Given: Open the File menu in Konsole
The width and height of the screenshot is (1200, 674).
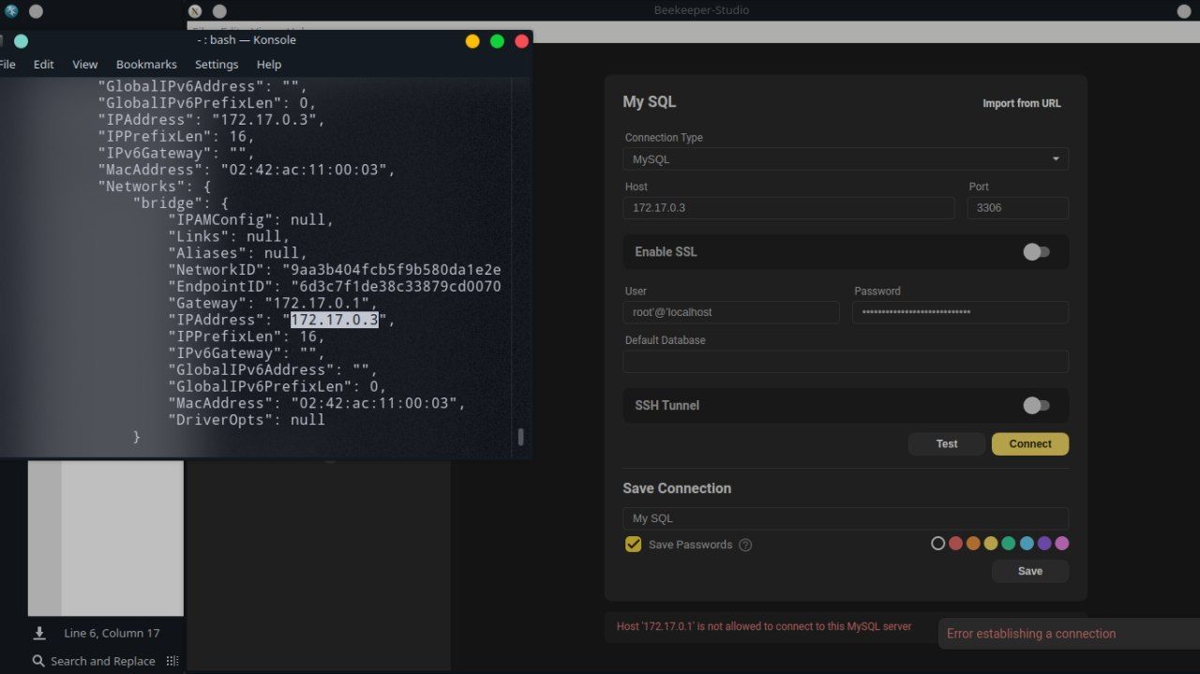Looking at the screenshot, I should pos(7,65).
